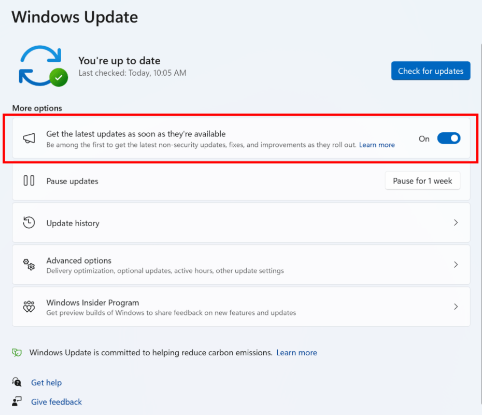Click 'Last checked: Today, 10:05 AM' text

(x=132, y=73)
